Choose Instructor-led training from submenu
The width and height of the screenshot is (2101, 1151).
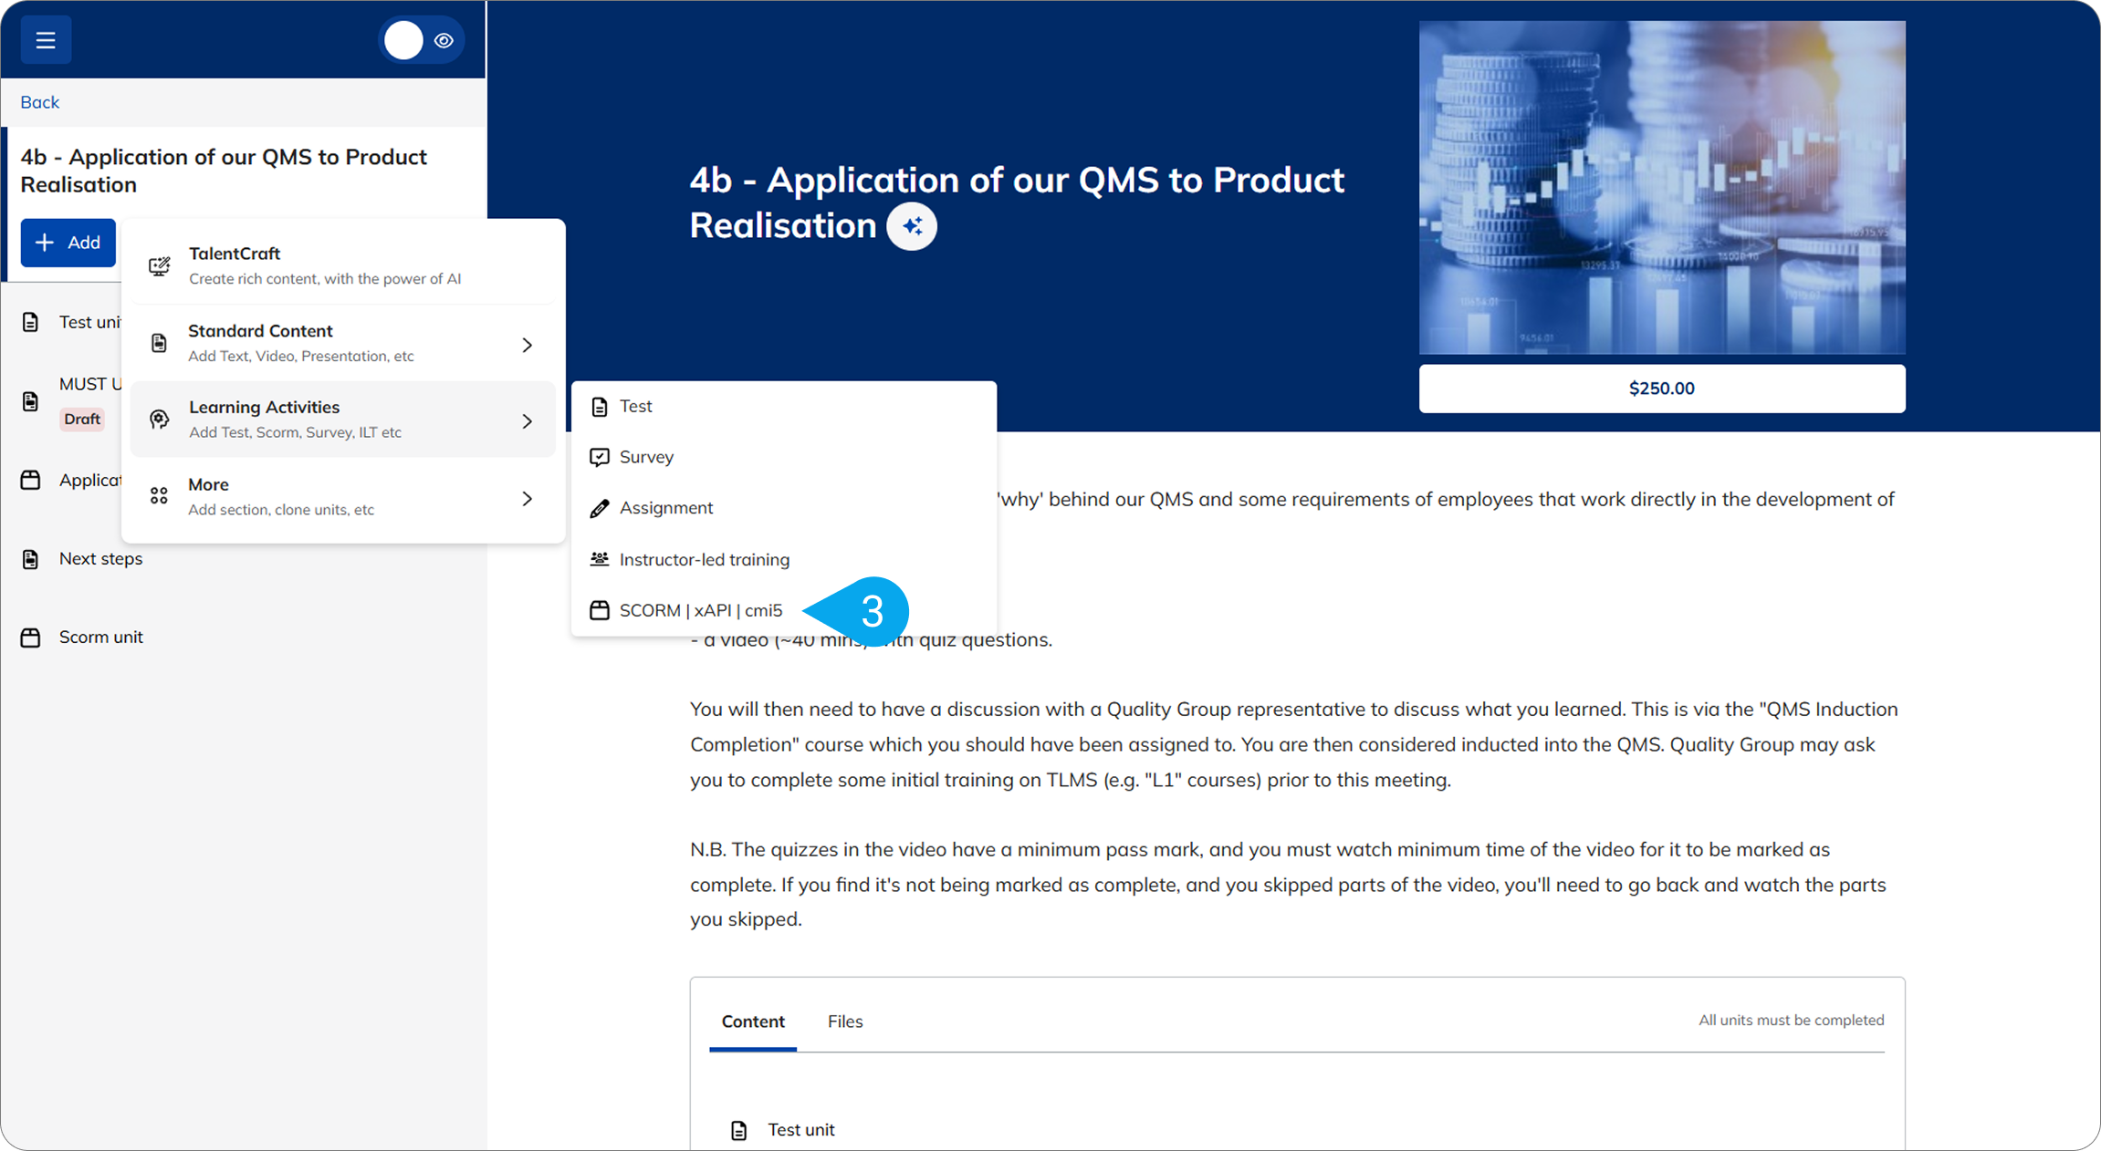[704, 560]
